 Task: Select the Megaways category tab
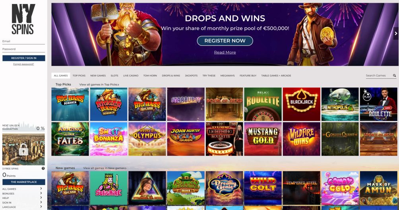pyautogui.click(x=227, y=76)
